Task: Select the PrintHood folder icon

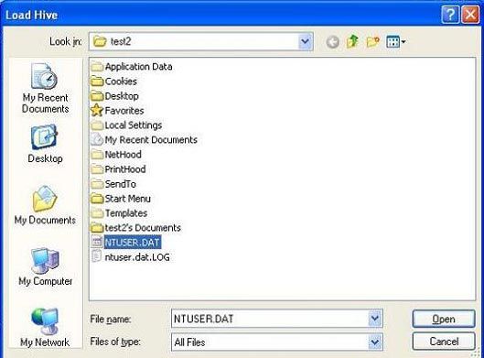Action: coord(97,169)
